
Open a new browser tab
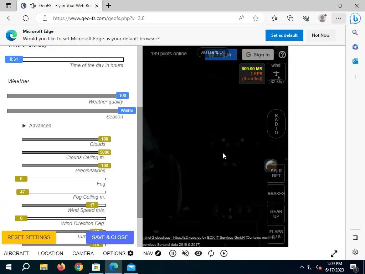(108, 6)
